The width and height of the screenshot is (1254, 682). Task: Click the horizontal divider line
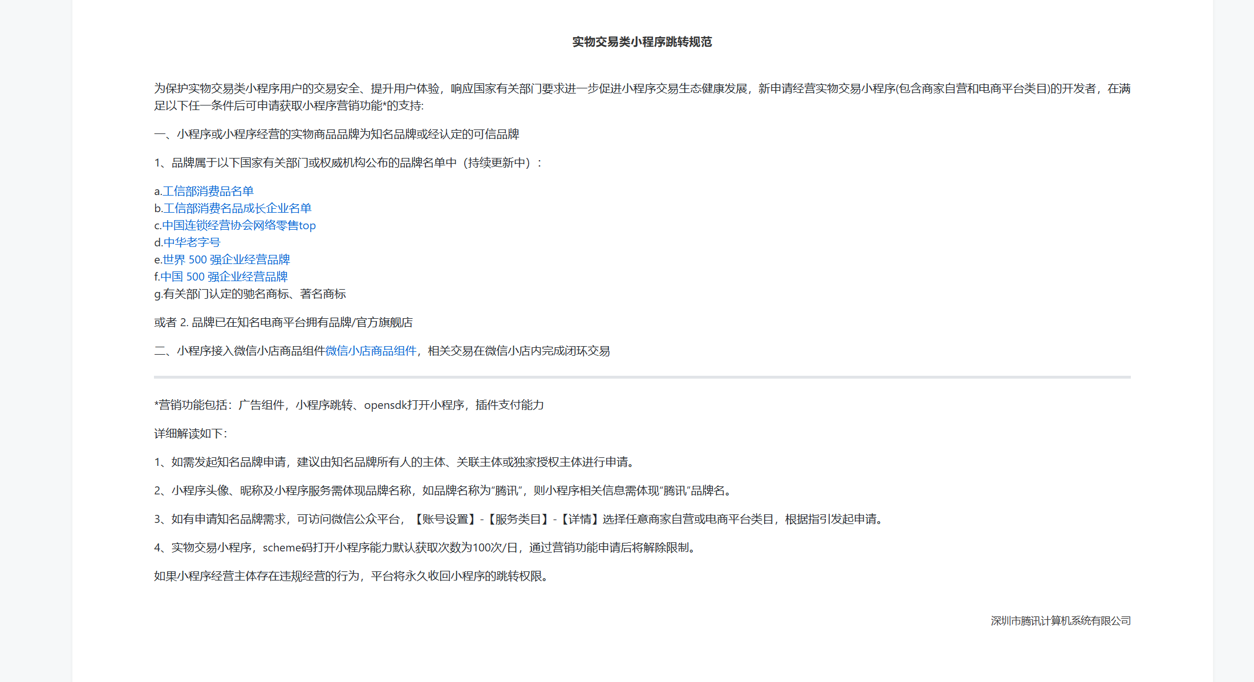click(x=642, y=377)
